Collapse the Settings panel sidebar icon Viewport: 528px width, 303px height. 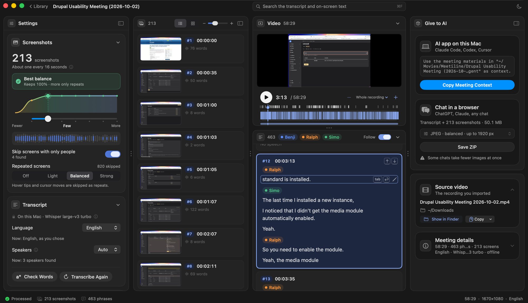coord(121,23)
